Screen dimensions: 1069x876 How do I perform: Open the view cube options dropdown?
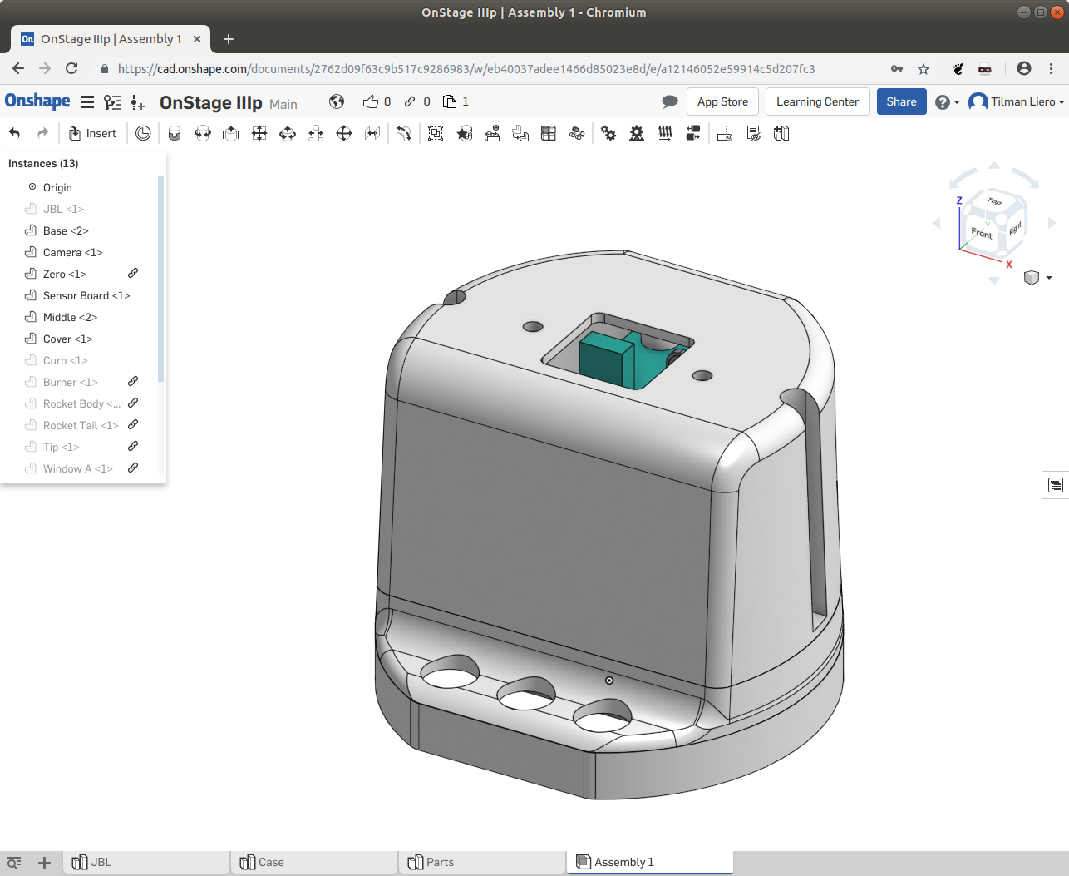coord(1037,278)
